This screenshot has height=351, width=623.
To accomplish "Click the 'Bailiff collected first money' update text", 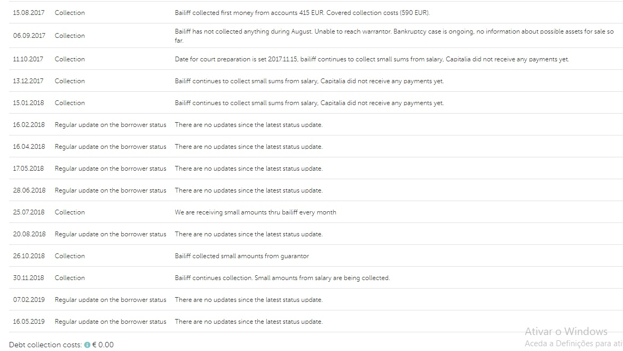I will pyautogui.click(x=302, y=13).
